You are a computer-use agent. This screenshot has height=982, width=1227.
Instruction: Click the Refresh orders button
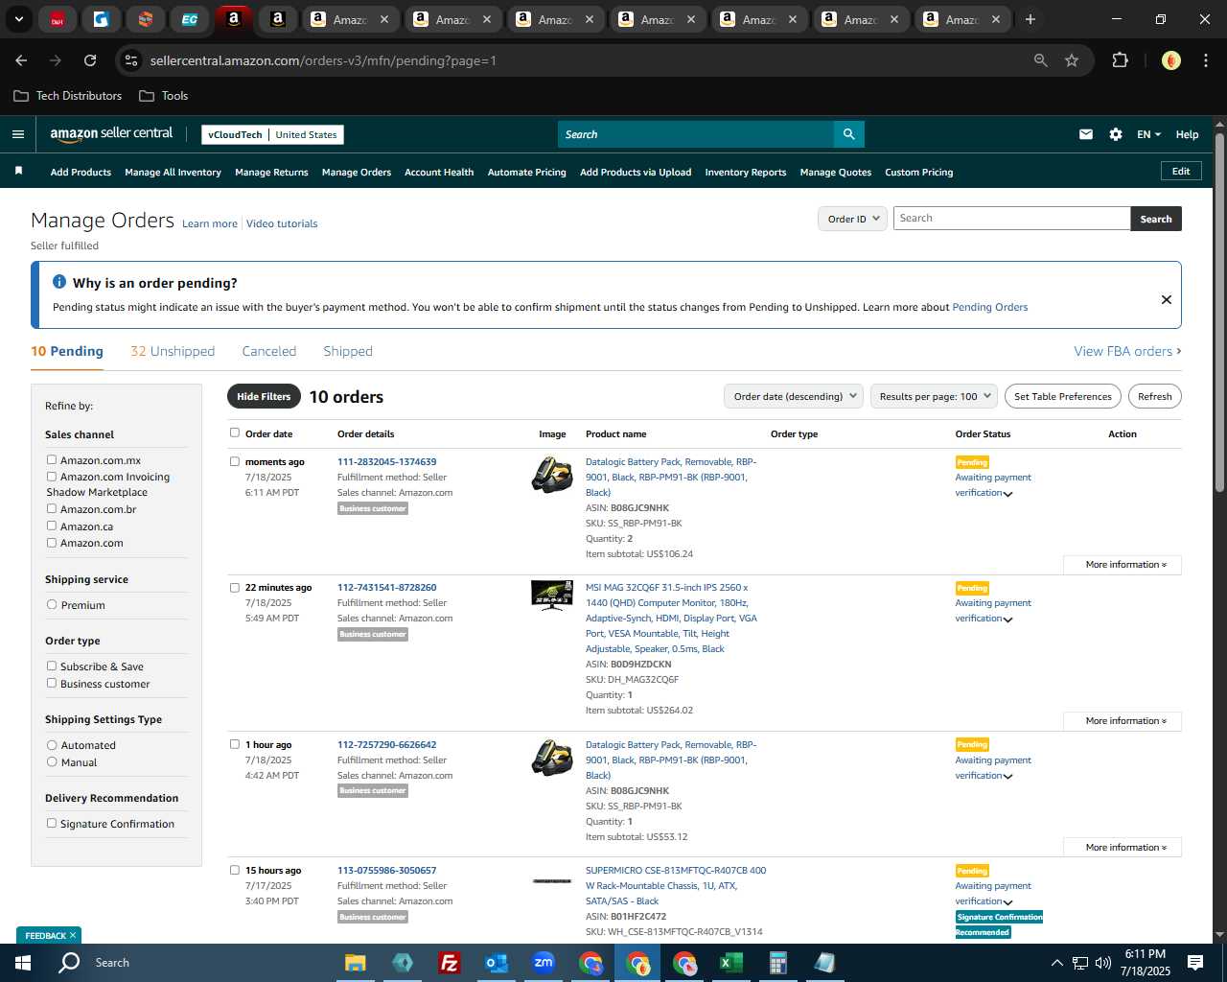[1154, 396]
